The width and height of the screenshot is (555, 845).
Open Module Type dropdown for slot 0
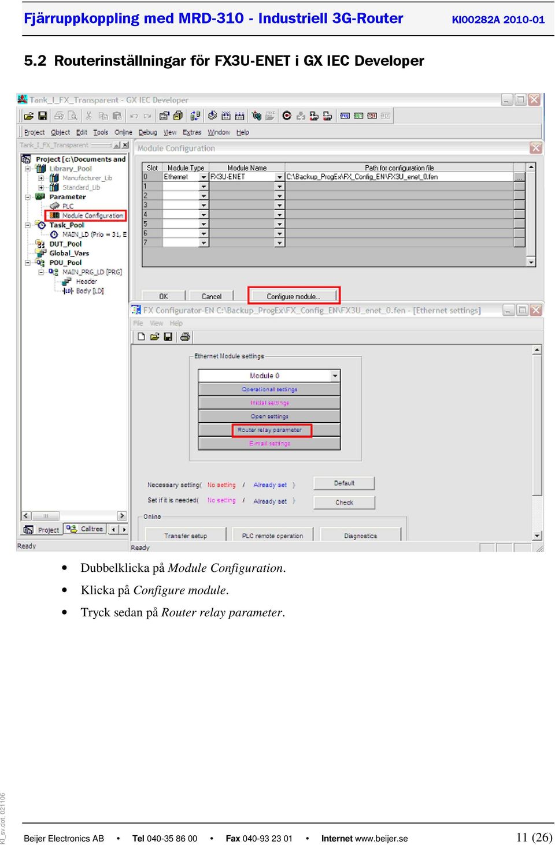point(203,177)
